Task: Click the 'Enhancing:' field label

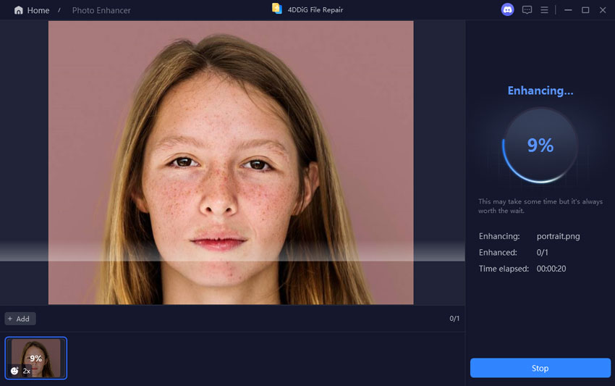Action: pyautogui.click(x=499, y=236)
